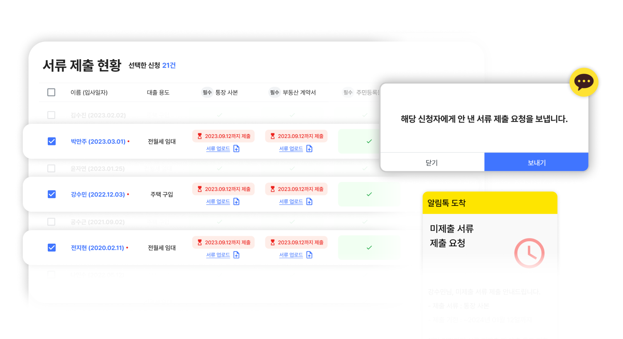Viewport: 623px width, 339px height.
Task: Click upload icon for 박만주 부동산 계약서
Action: point(309,149)
